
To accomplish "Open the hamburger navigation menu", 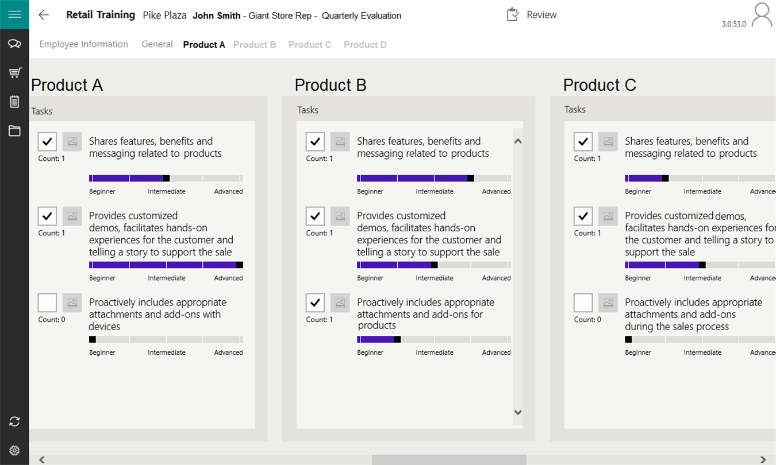I will 14,14.
